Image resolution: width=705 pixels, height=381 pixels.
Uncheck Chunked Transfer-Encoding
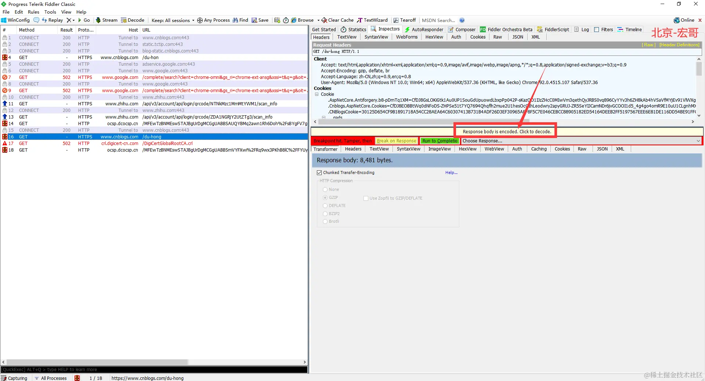tap(319, 173)
